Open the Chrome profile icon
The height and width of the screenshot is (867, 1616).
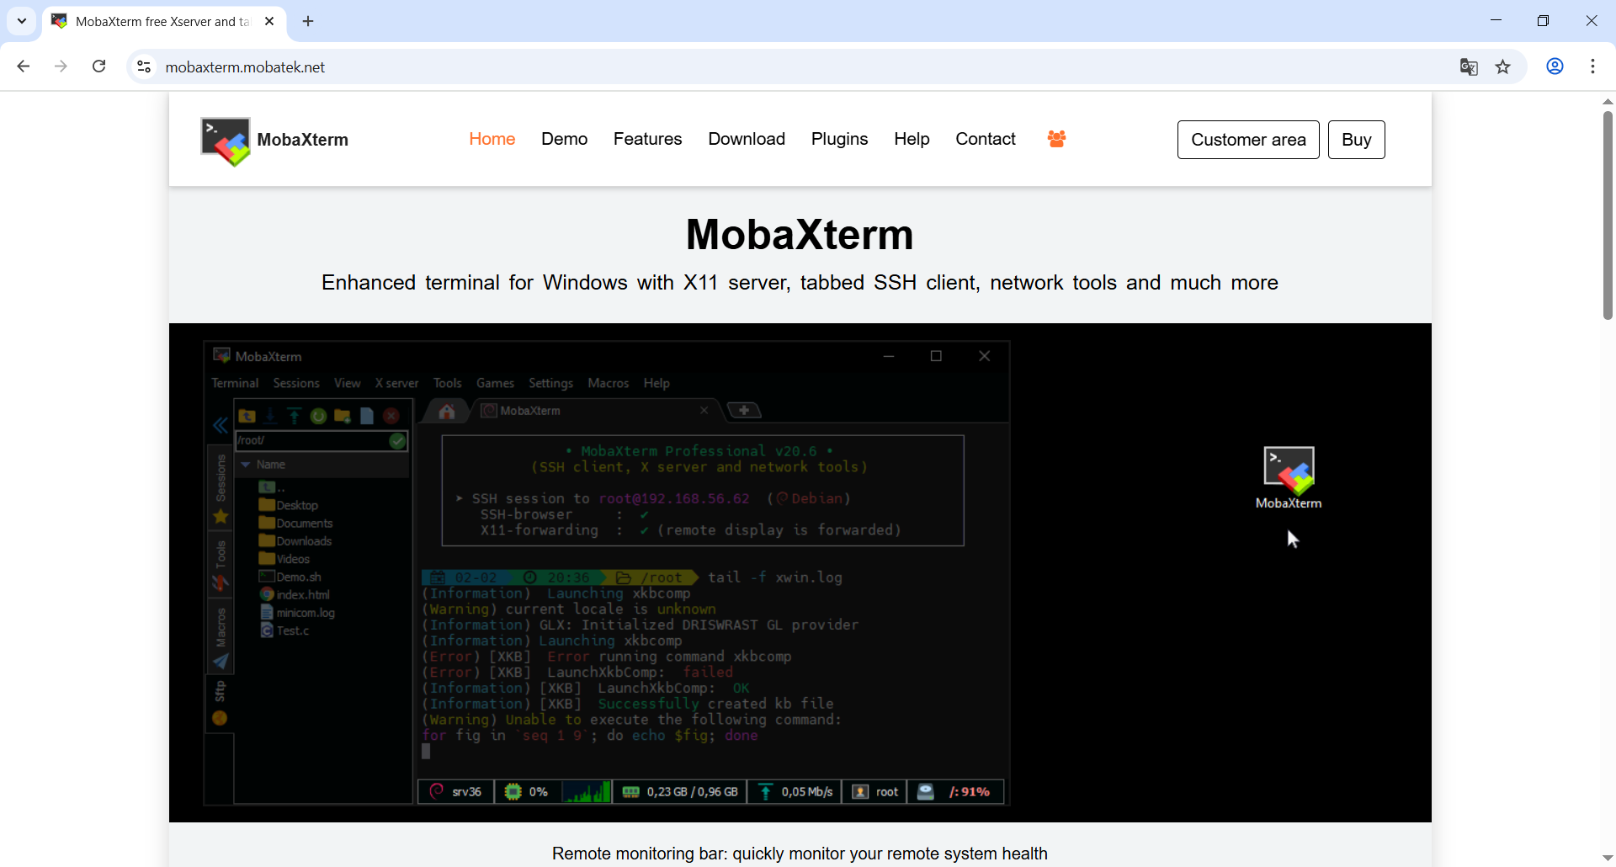[1555, 66]
